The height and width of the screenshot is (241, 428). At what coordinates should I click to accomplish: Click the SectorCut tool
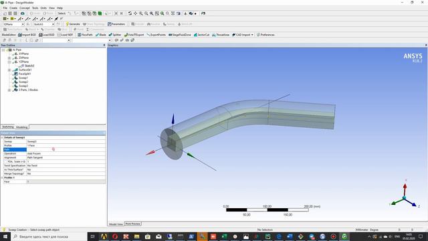pos(201,35)
